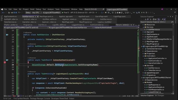The width and height of the screenshot is (178, 100).
Task: Select AuthService.cs under the first Services folder
Action: 154,29
